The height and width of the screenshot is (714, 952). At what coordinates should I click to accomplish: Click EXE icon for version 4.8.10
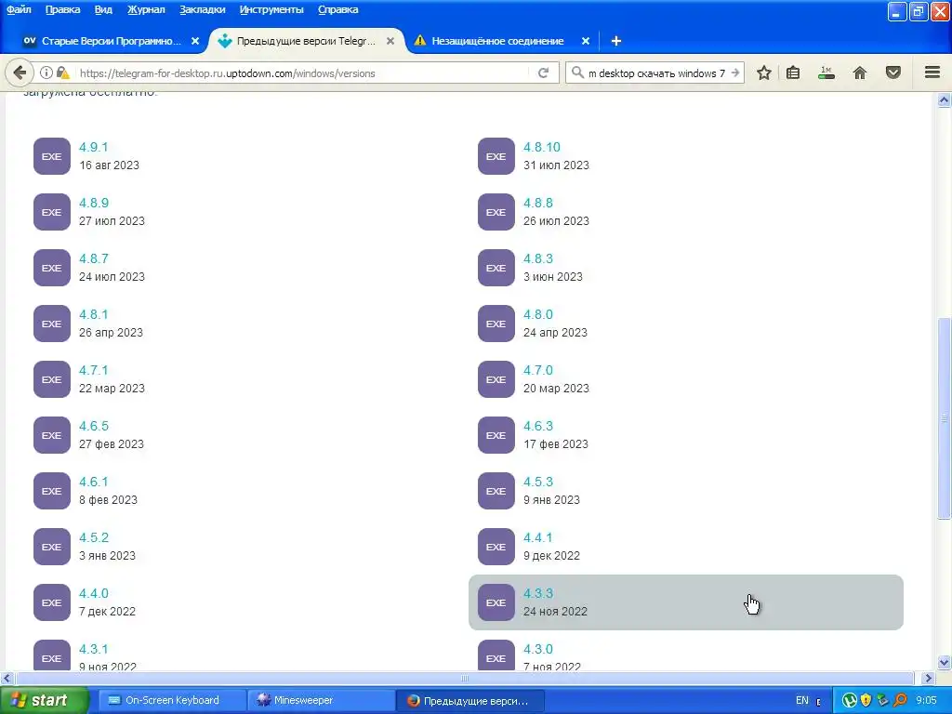click(x=496, y=156)
